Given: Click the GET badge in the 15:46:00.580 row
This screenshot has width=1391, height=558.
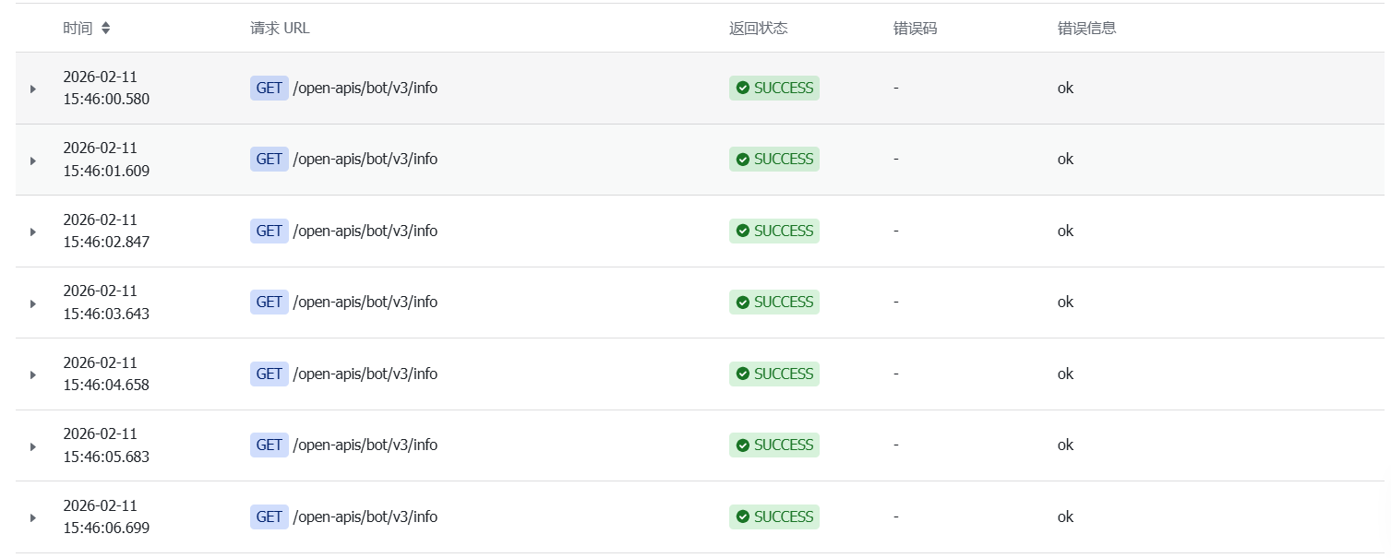Looking at the screenshot, I should [x=270, y=88].
